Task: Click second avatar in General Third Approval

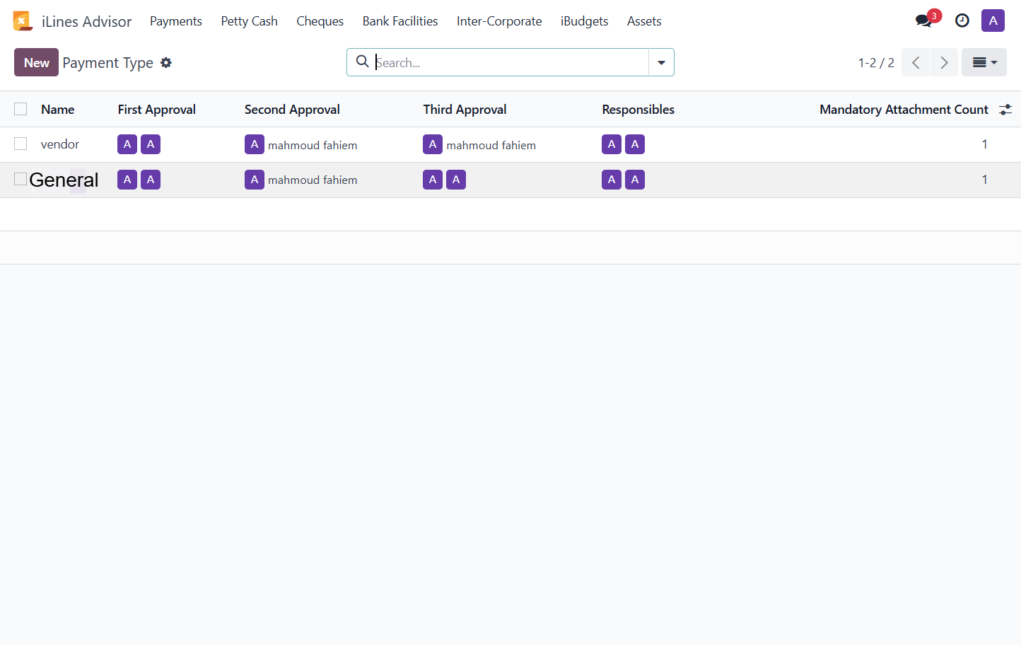Action: 456,180
